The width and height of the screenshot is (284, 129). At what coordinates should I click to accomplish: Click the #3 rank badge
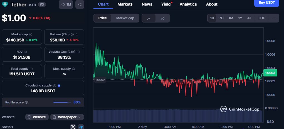click(x=42, y=4)
